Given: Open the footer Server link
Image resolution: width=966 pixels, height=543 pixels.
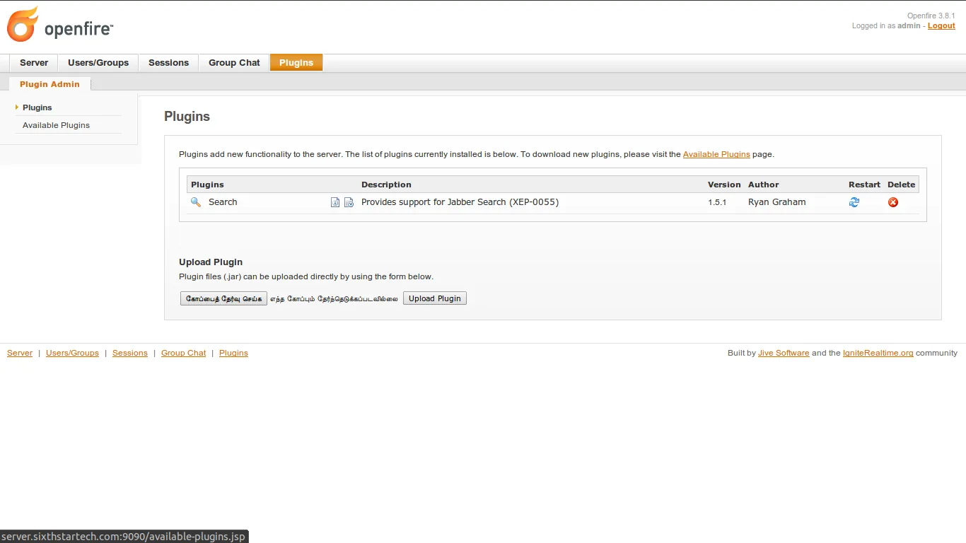Looking at the screenshot, I should pos(20,353).
